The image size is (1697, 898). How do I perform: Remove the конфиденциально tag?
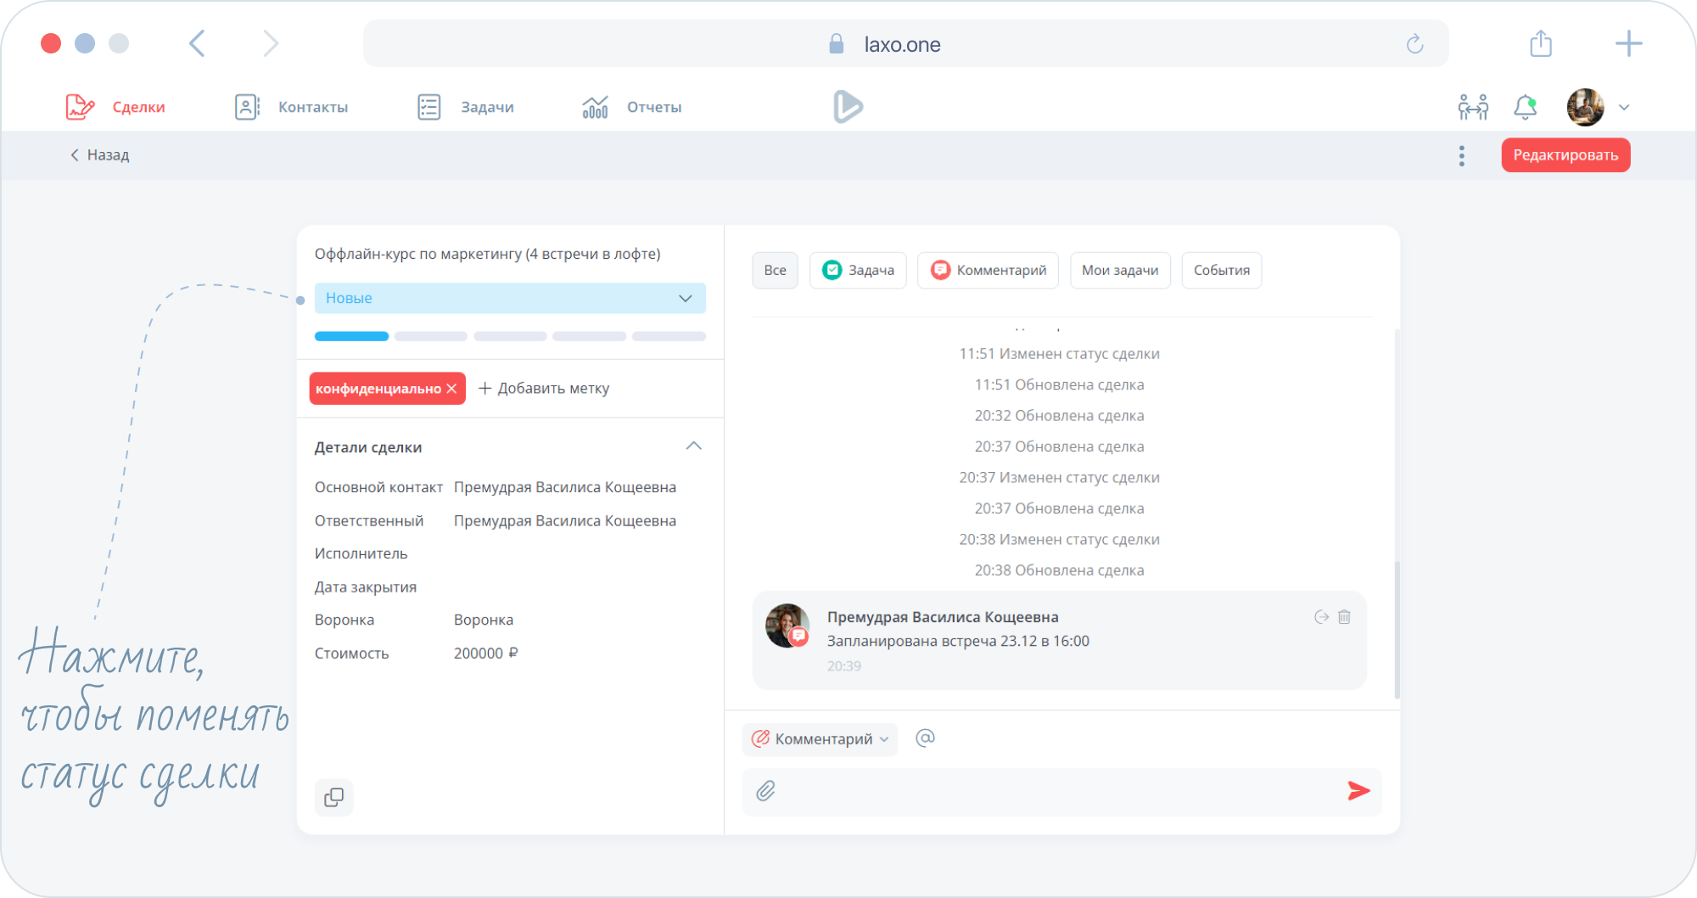pos(452,389)
